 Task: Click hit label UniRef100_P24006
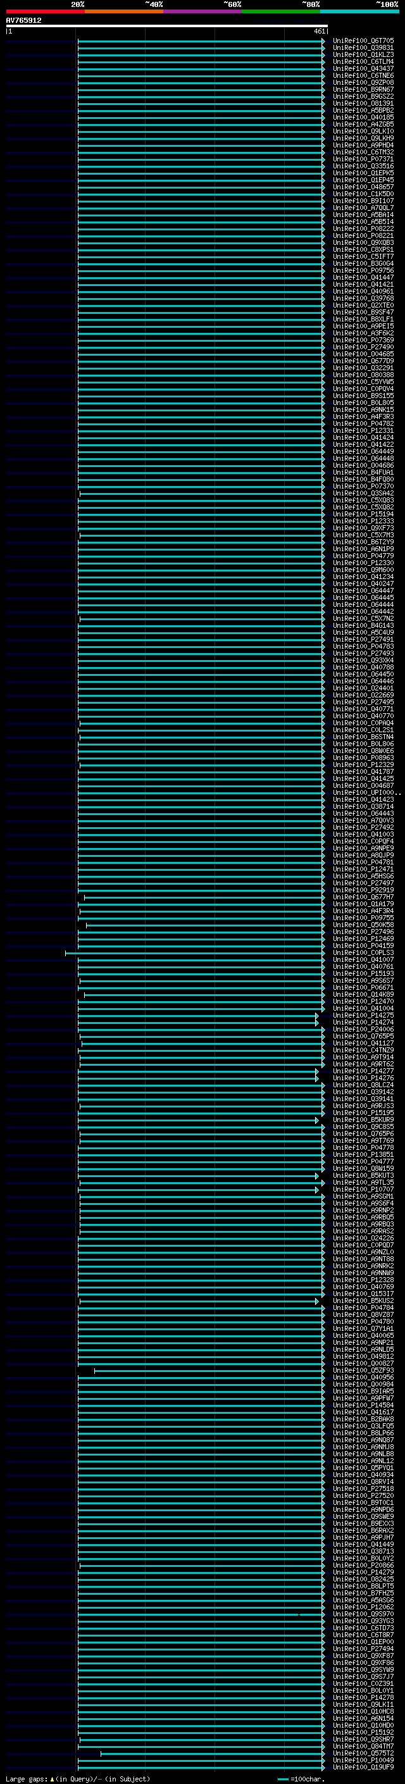363,1029
